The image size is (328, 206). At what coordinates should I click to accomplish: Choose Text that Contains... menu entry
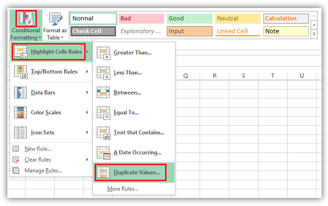pos(134,132)
